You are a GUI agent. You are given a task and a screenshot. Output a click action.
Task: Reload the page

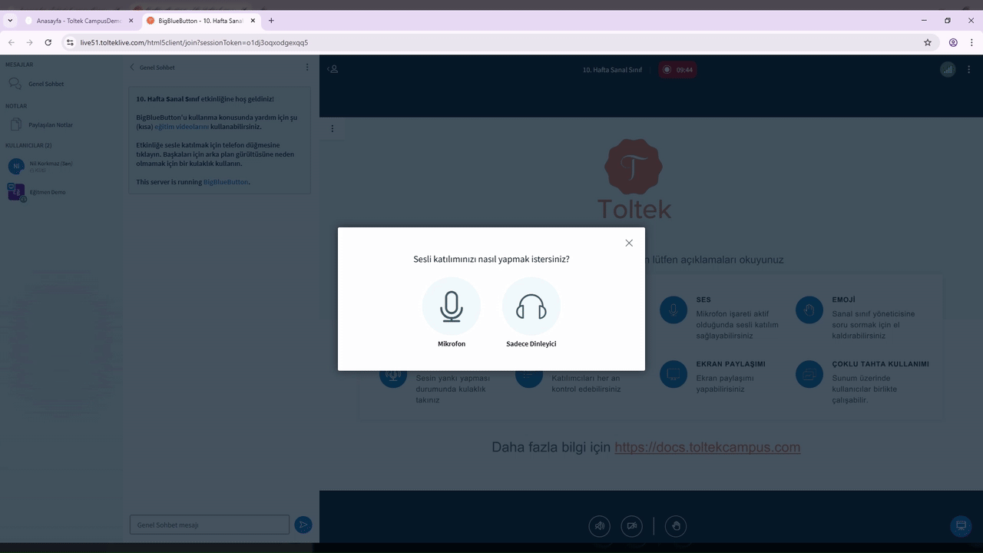click(48, 42)
